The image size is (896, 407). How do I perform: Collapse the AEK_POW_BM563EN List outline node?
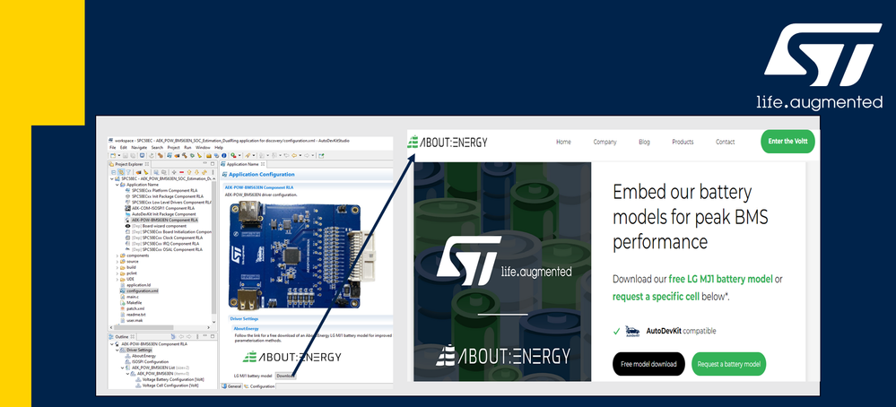click(x=122, y=368)
